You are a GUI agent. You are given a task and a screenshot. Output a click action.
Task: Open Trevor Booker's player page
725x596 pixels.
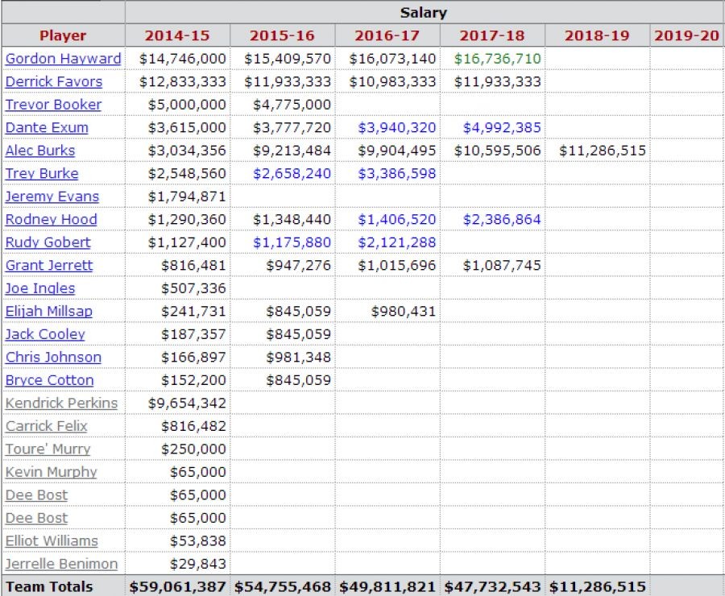(x=53, y=105)
